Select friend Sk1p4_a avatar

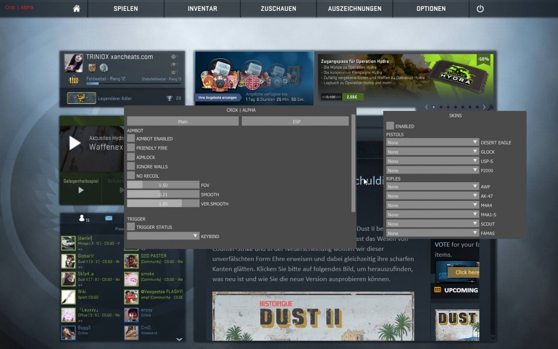pyautogui.click(x=68, y=279)
